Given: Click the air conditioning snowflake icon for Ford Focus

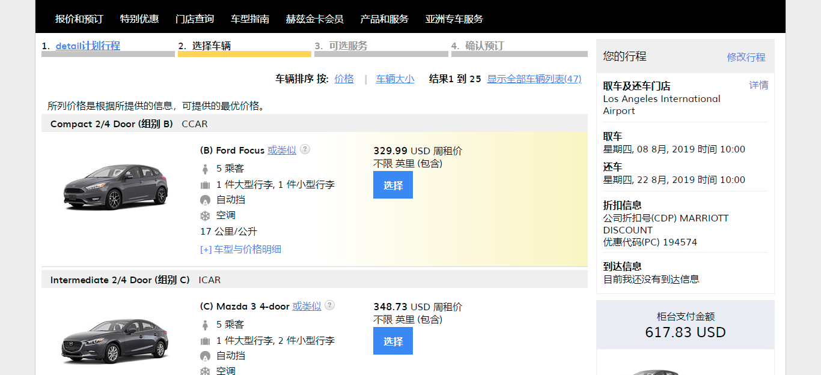Looking at the screenshot, I should [205, 215].
